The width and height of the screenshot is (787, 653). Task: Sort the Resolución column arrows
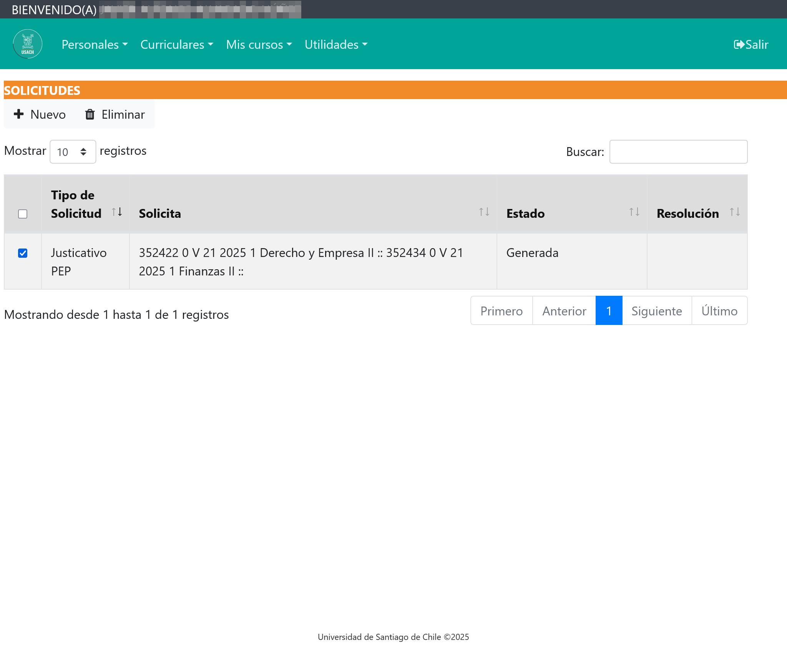(734, 212)
